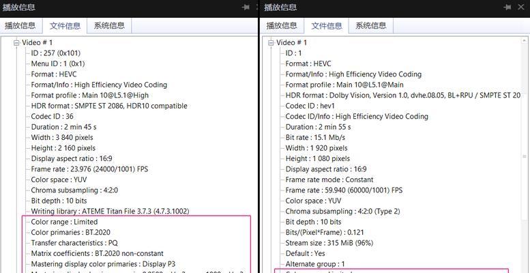The image size is (530, 273).
Task: Select 'Codec ID/Info : High Efficiency Video Coding' row
Action: click(x=357, y=117)
